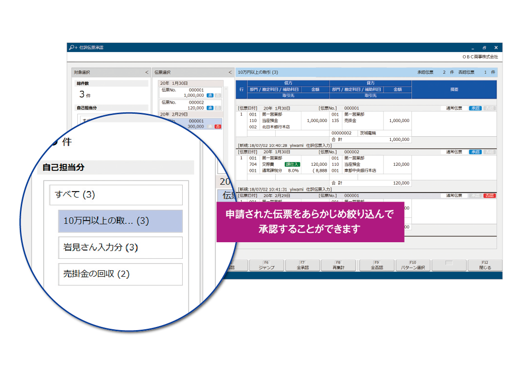532x367 pixels.
Task: Click 否認 on detail voucher 000002
Action: [x=490, y=152]
